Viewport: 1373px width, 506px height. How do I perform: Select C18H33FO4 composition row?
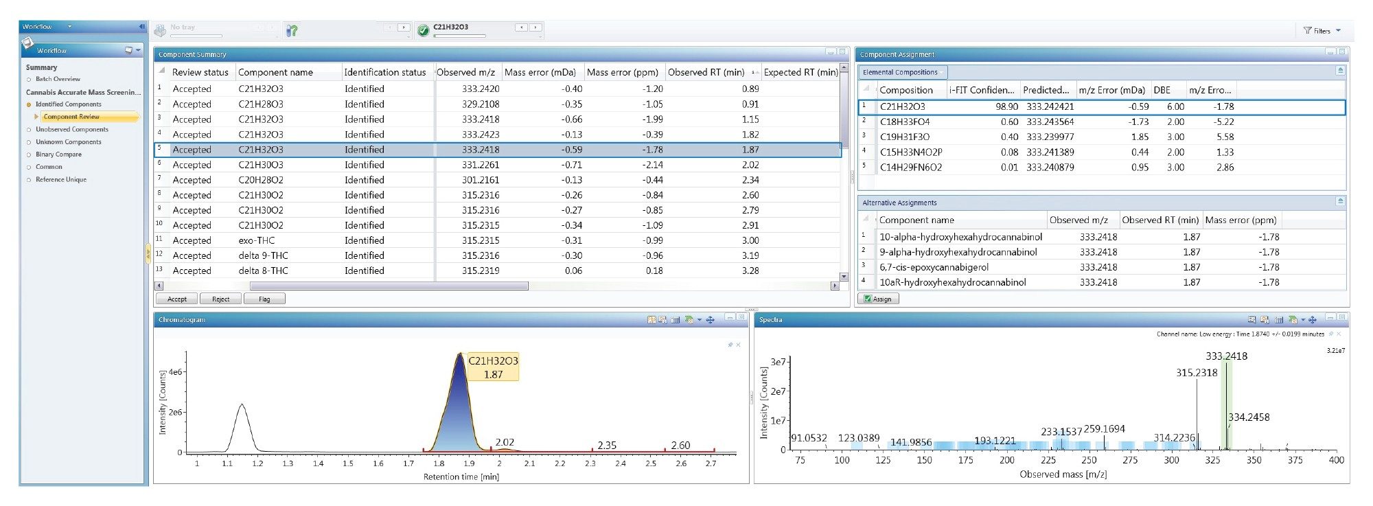1102,122
